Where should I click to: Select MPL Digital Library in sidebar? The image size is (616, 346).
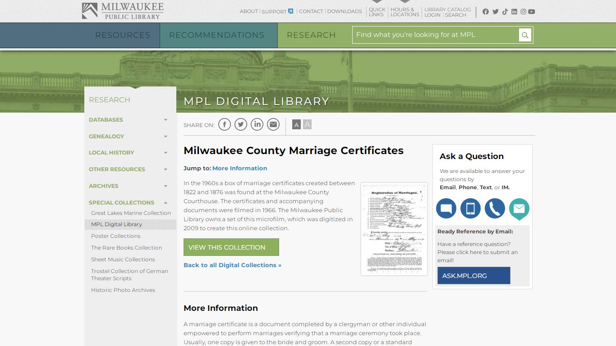(116, 224)
